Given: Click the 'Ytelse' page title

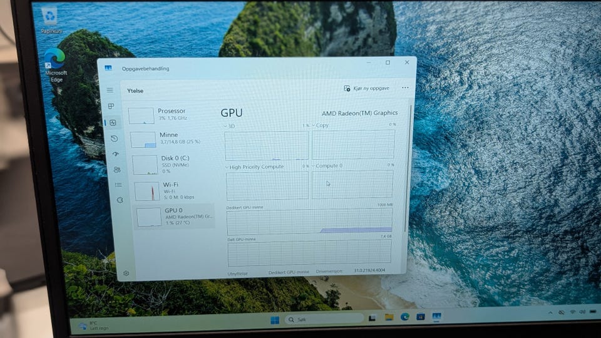Looking at the screenshot, I should pyautogui.click(x=135, y=91).
